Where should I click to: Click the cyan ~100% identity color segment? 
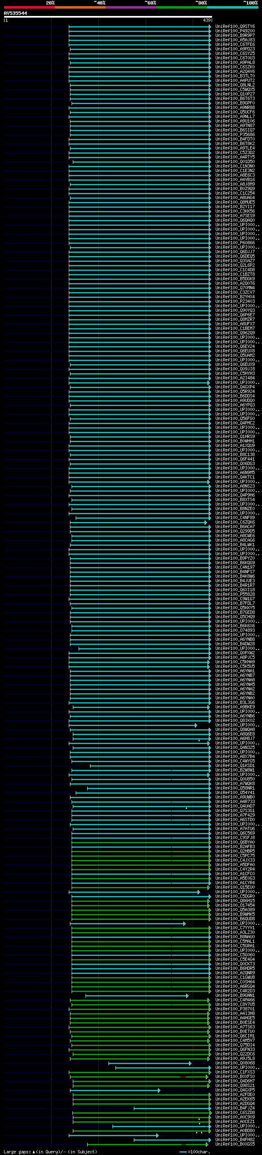(x=233, y=7)
